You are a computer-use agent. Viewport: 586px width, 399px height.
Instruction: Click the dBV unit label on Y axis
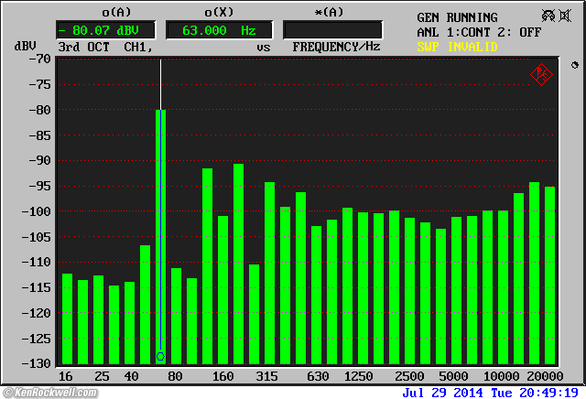coord(25,46)
